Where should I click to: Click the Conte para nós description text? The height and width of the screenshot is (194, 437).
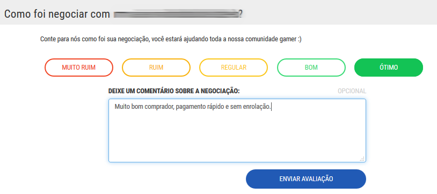coord(171,39)
